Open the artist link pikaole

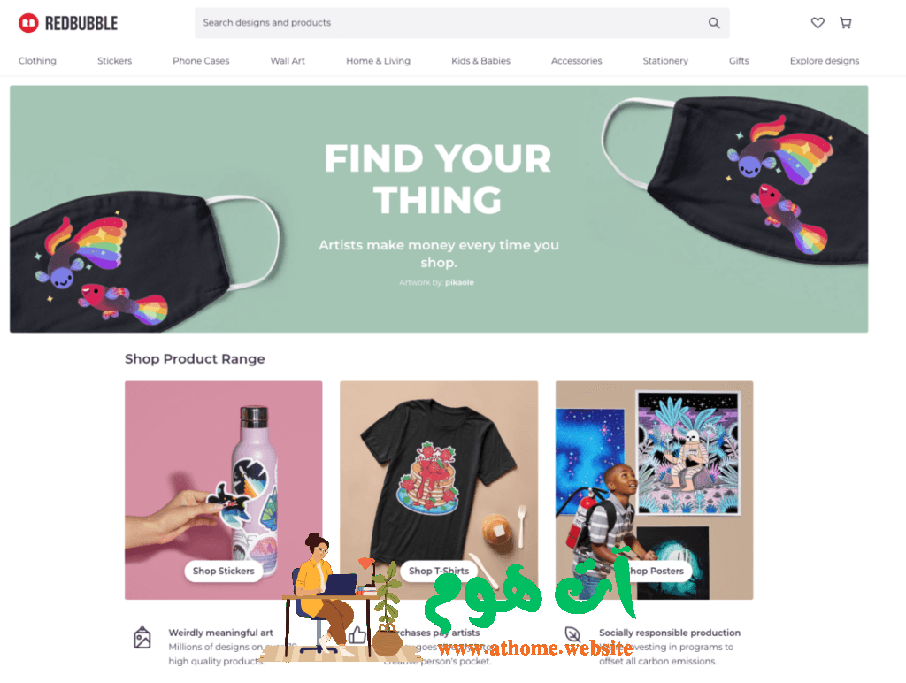459,282
